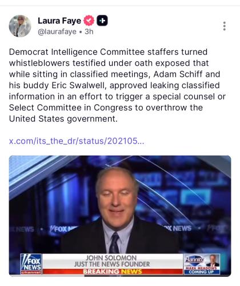Open the x.com/its_the_dr status link
Viewport: 240px width, 286px height.
(x=77, y=141)
